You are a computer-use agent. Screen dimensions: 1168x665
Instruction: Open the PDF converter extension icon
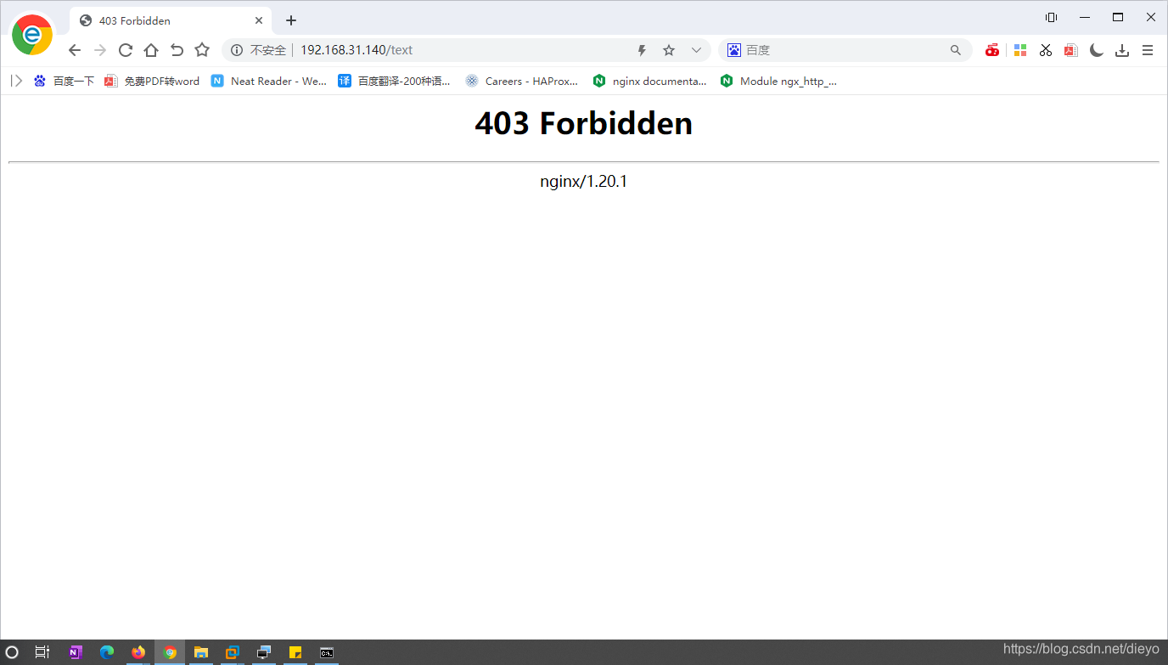click(1071, 50)
